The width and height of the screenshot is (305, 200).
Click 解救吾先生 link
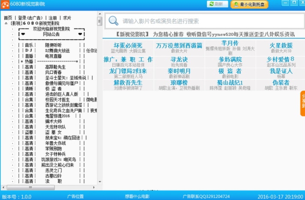(x=128, y=83)
